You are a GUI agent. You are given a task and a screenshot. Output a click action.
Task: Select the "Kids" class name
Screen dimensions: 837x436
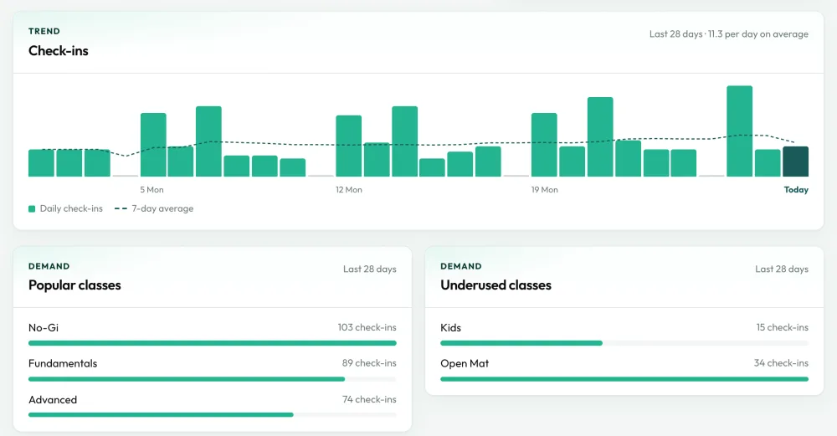point(450,328)
